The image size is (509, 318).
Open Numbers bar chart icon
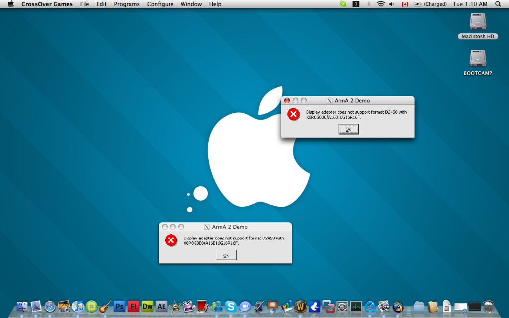(287, 306)
